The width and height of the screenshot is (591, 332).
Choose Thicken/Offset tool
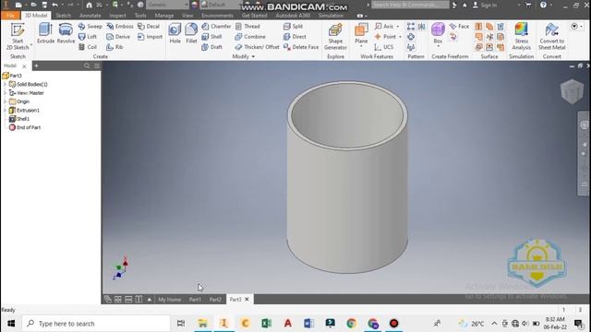click(x=257, y=47)
